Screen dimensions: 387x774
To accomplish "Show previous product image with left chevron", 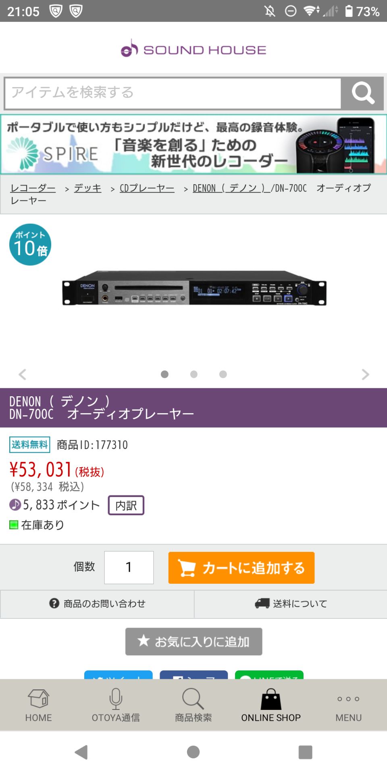I will (x=23, y=375).
